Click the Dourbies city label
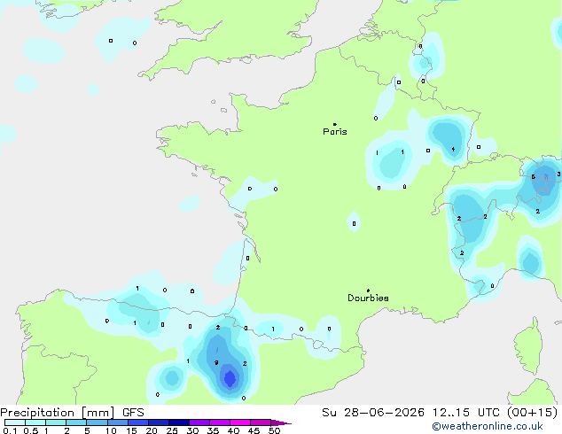This screenshot has height=434, width=562. point(368,298)
